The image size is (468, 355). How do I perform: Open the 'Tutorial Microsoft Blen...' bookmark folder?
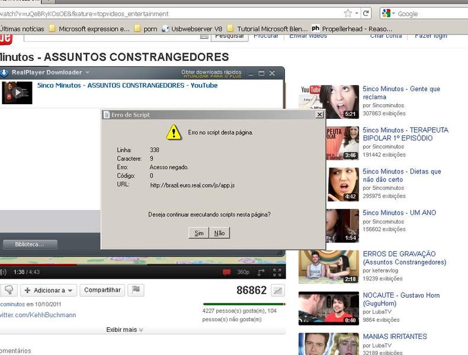[267, 28]
